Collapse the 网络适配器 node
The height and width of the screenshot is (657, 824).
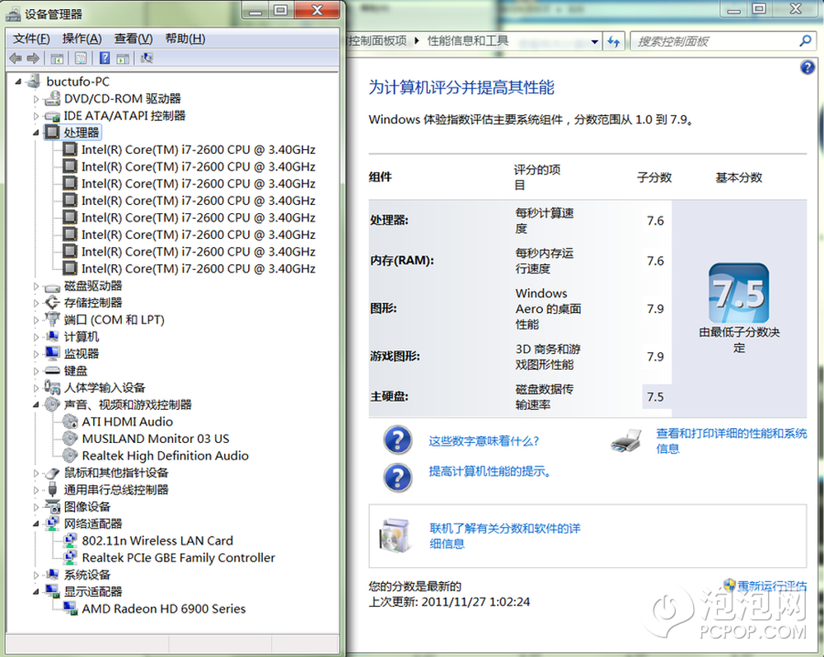36,524
